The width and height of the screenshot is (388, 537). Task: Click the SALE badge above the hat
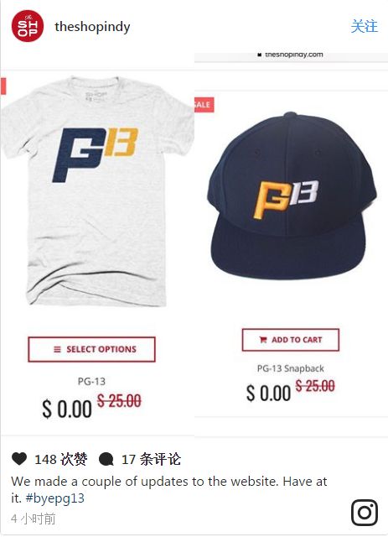204,105
